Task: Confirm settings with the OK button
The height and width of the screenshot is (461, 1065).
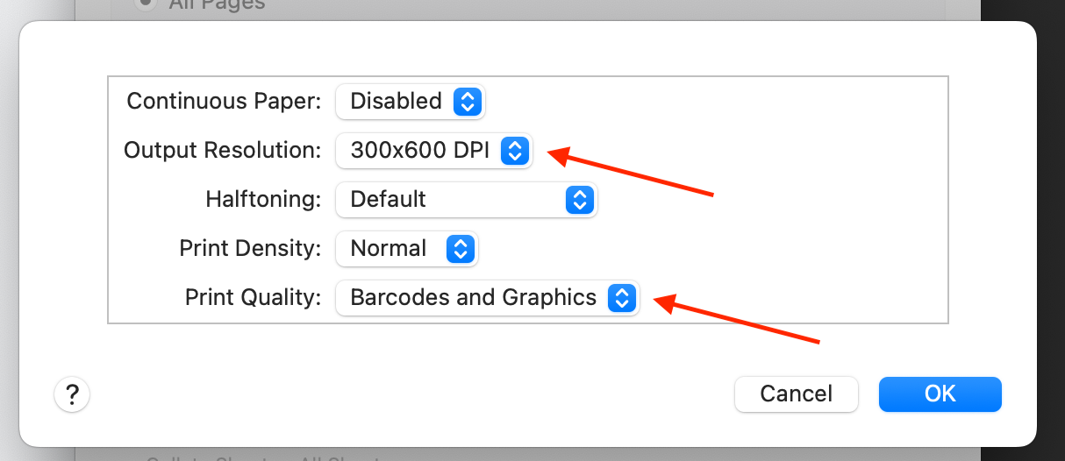Action: point(940,394)
